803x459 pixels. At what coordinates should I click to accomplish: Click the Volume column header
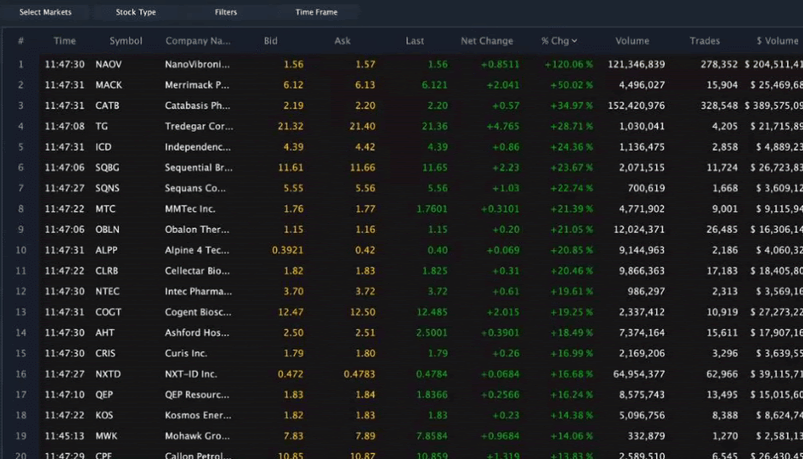[632, 41]
